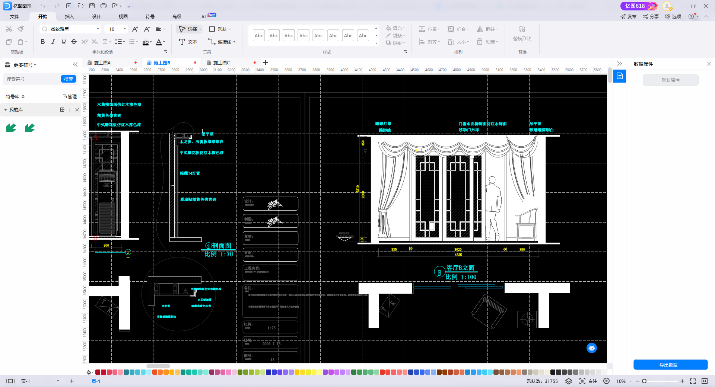The width and height of the screenshot is (715, 387).
Task: Open the zoom percentage dropdown
Action: click(x=630, y=381)
